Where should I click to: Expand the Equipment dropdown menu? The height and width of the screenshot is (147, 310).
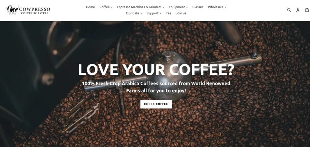point(178,7)
